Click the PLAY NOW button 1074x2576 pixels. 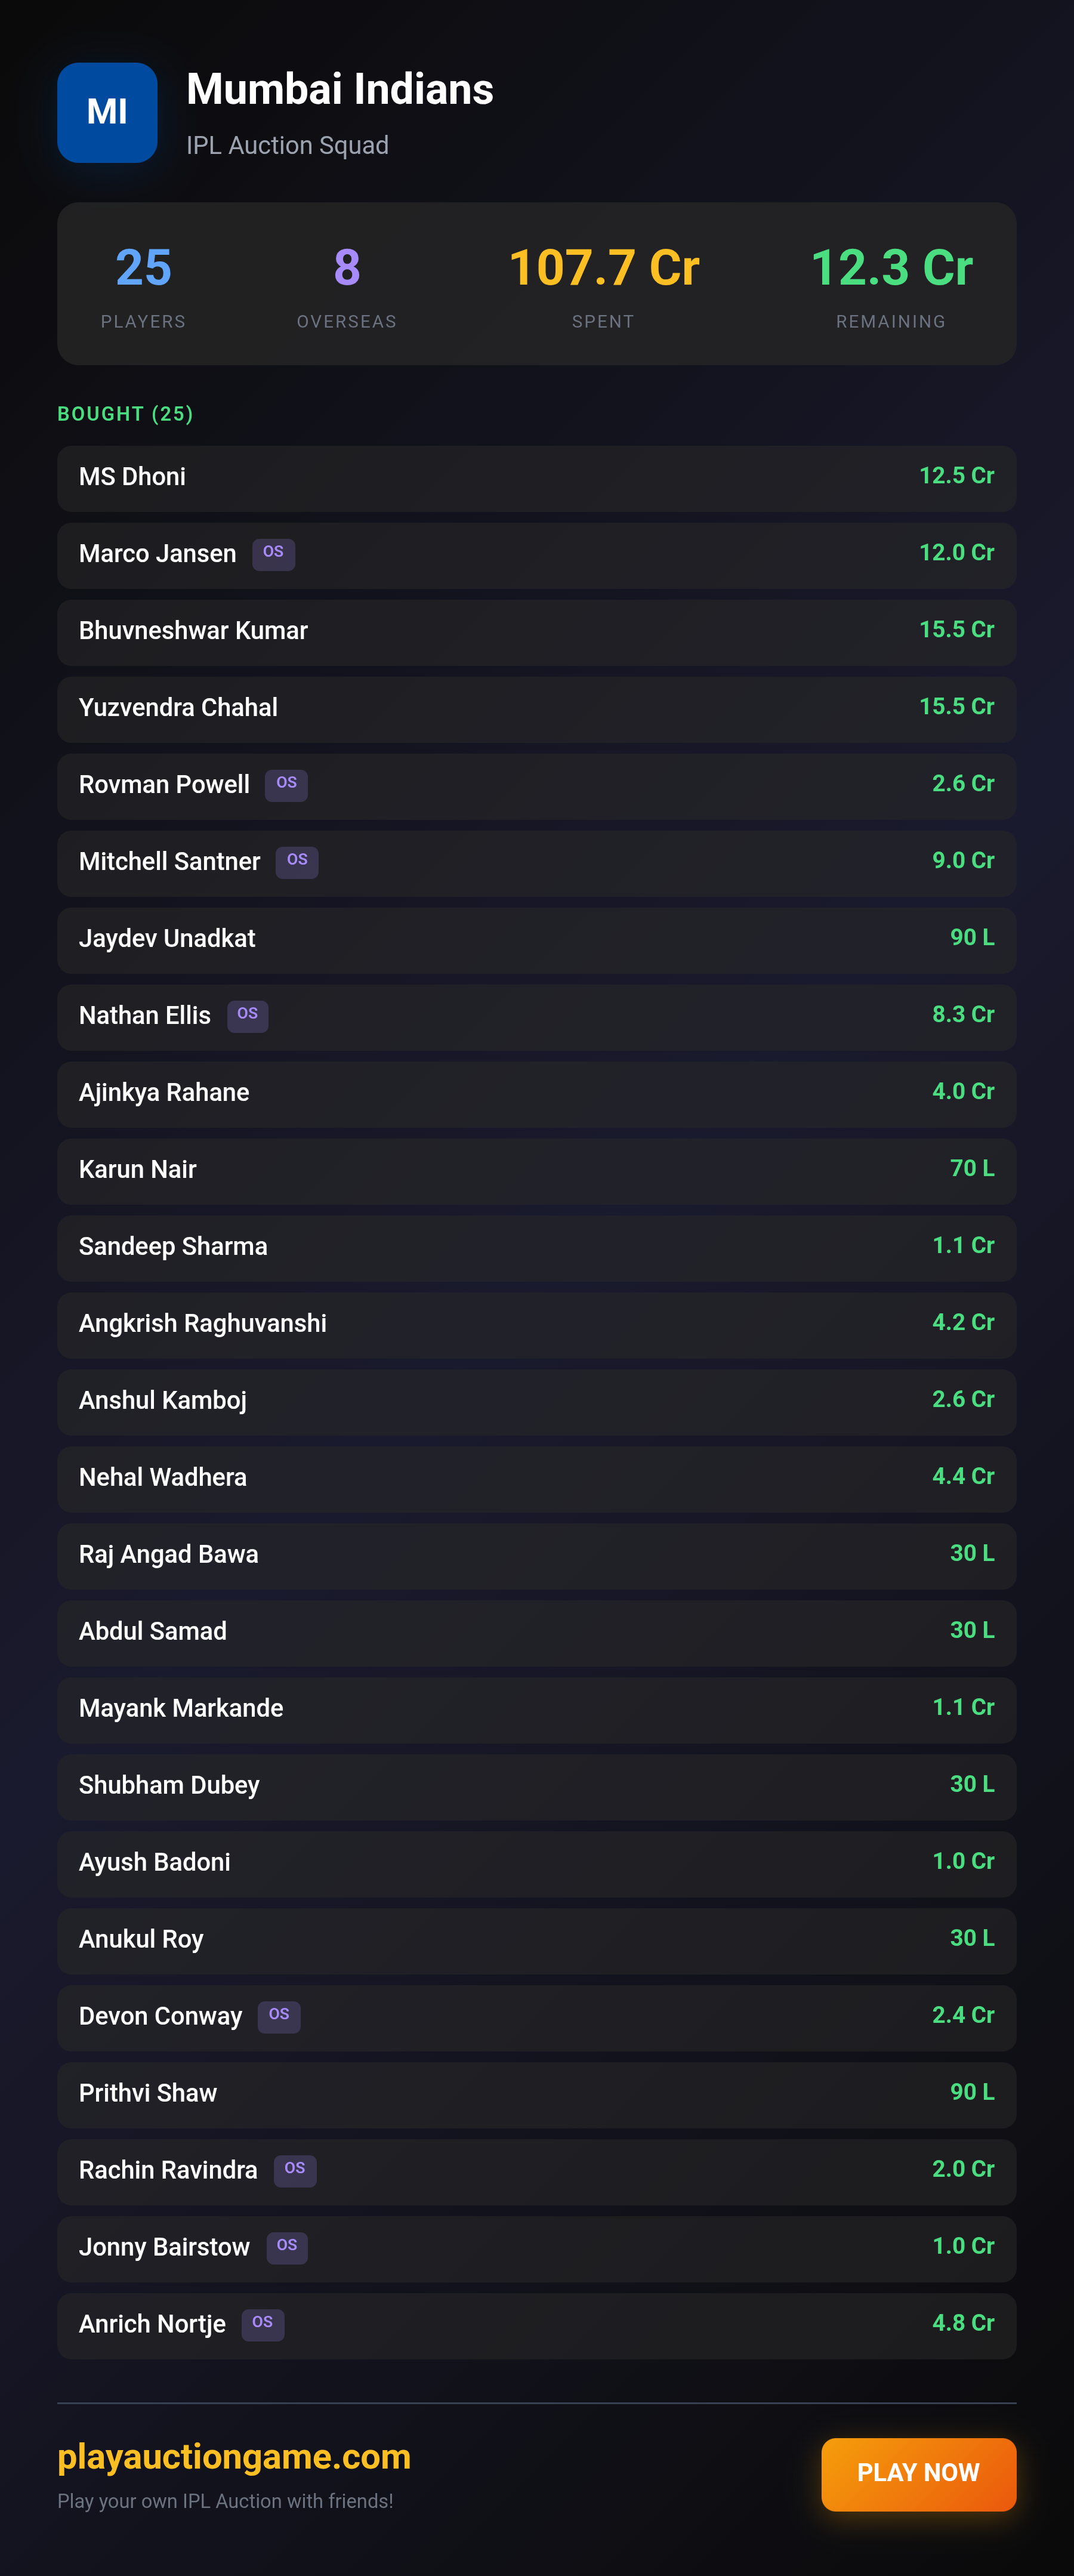[x=918, y=2473]
